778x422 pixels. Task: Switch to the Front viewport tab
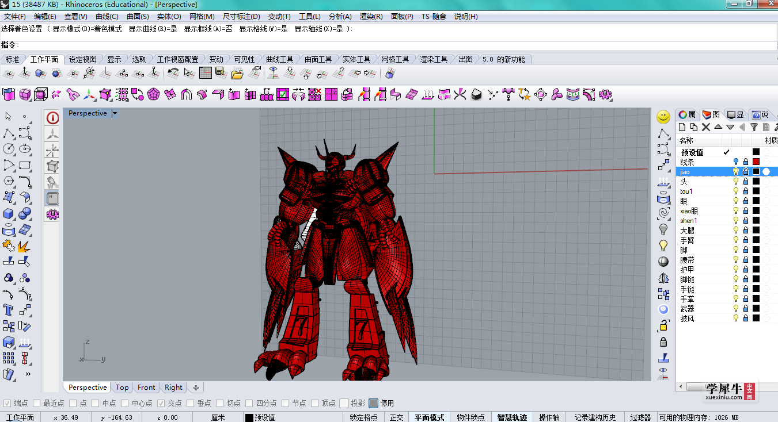click(x=146, y=388)
